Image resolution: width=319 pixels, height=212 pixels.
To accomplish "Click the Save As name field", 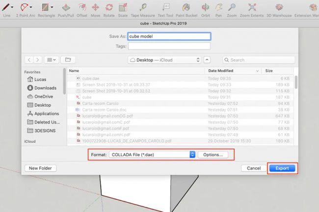I will 169,36.
